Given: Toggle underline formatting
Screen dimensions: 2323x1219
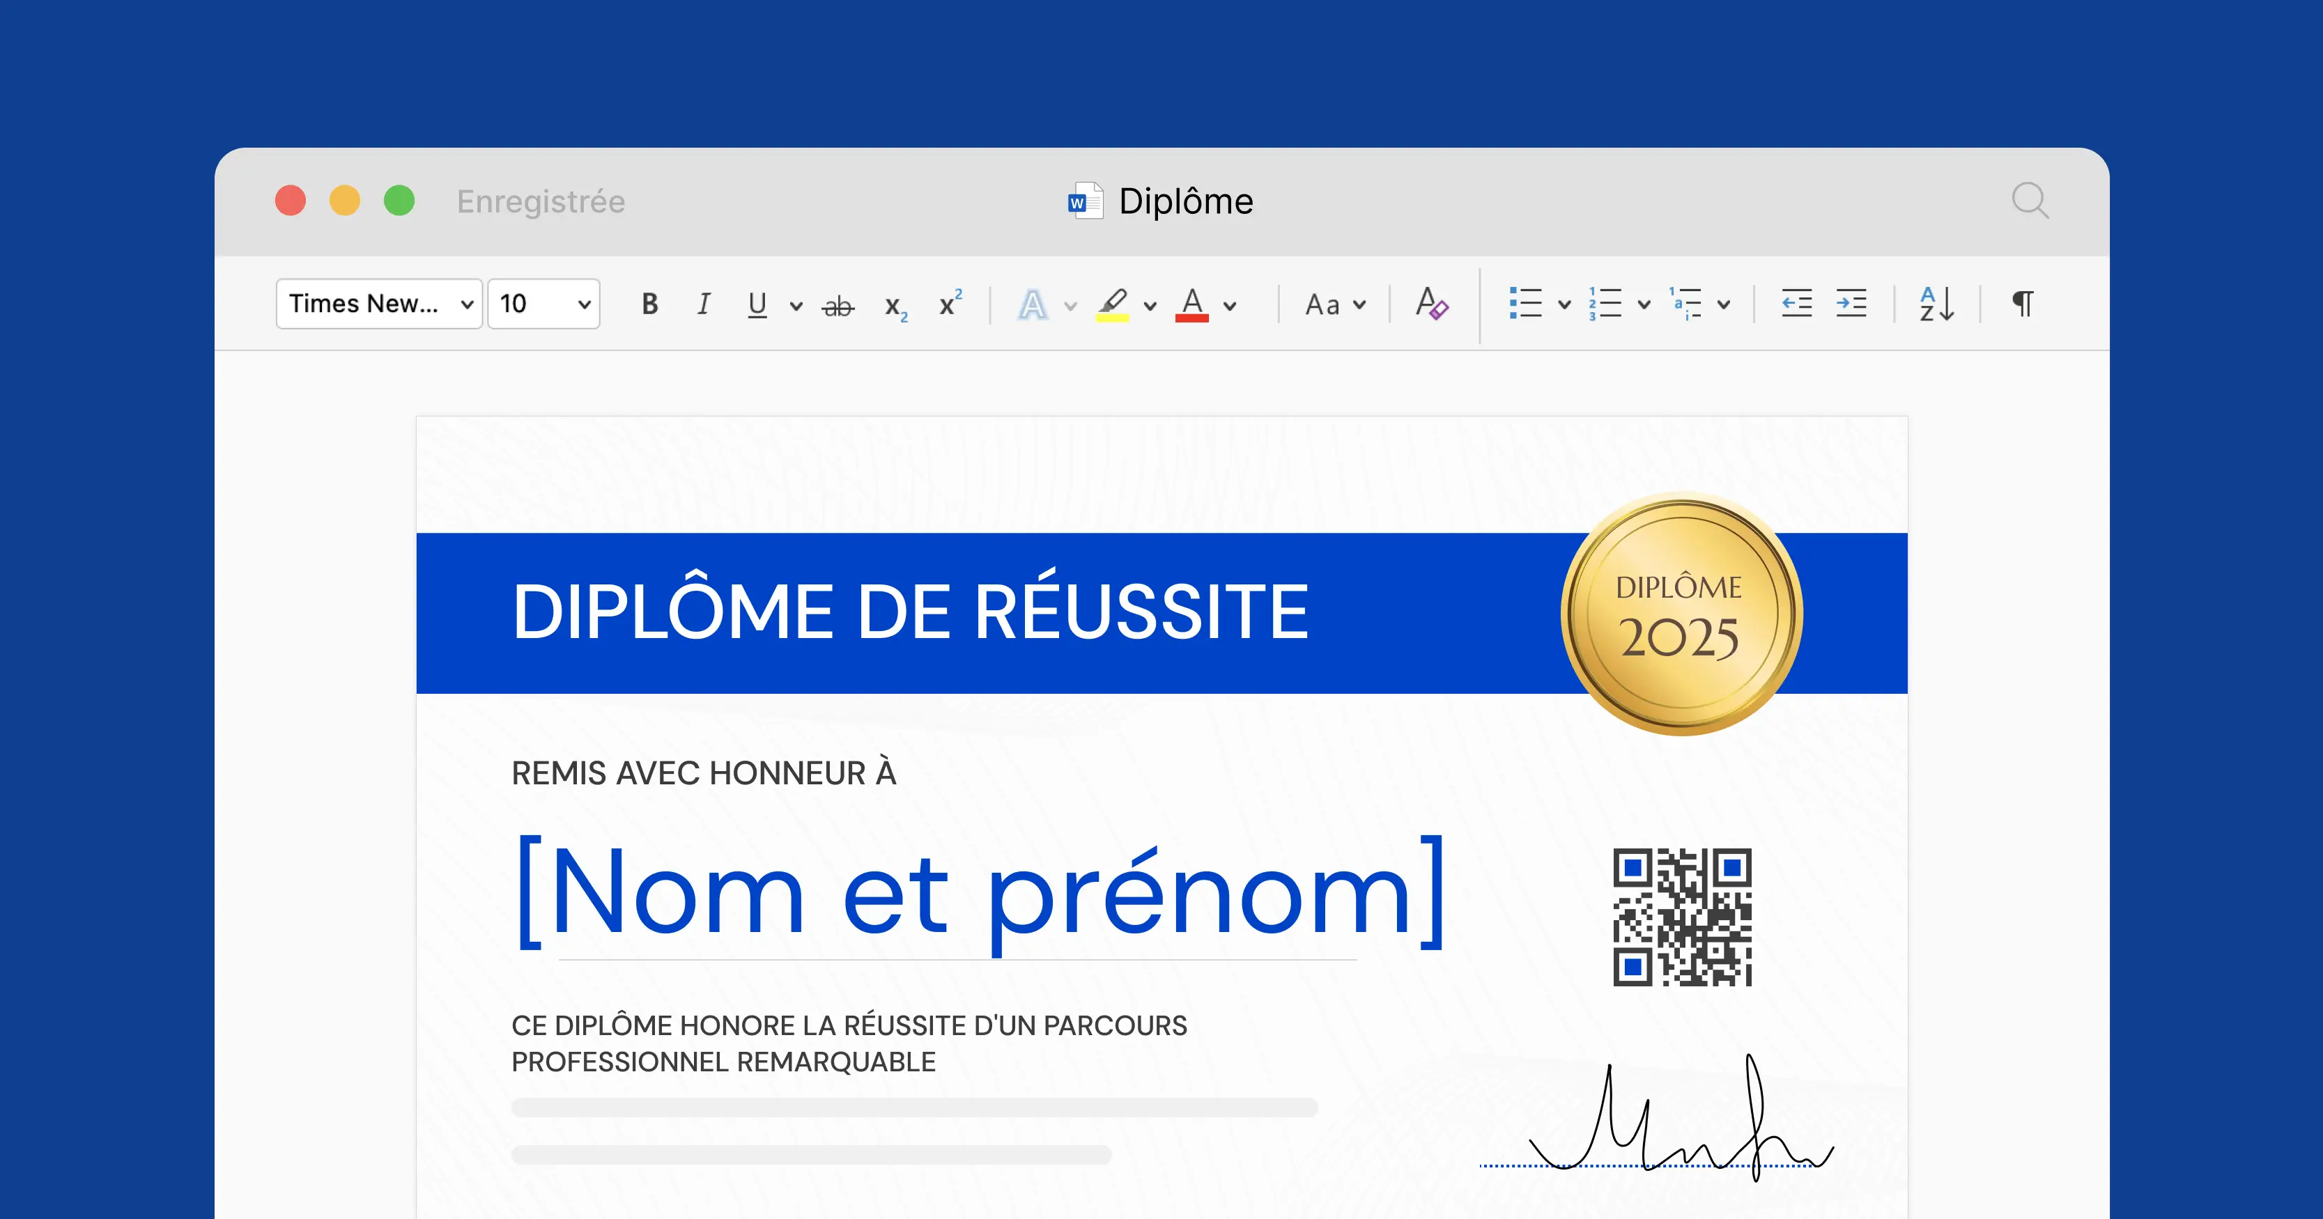Looking at the screenshot, I should 757,305.
